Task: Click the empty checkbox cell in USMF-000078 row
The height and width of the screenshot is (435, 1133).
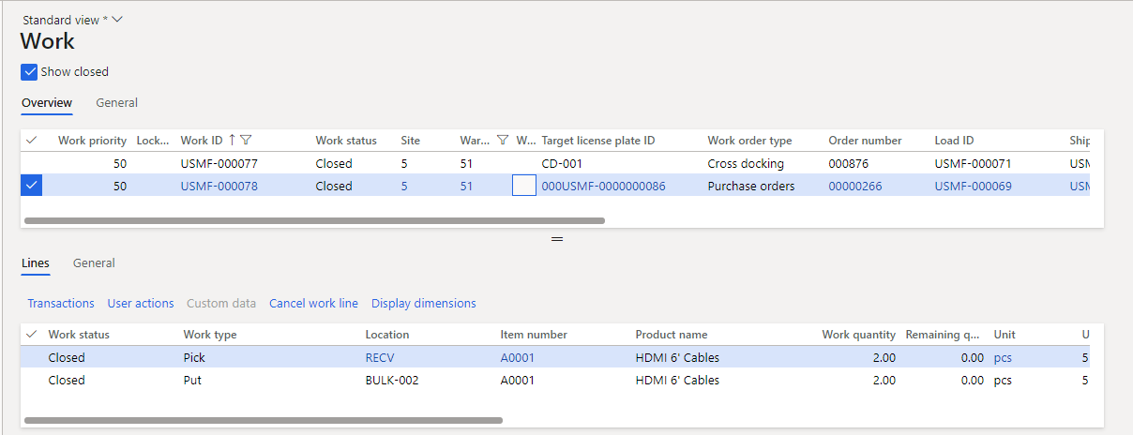Action: tap(524, 186)
